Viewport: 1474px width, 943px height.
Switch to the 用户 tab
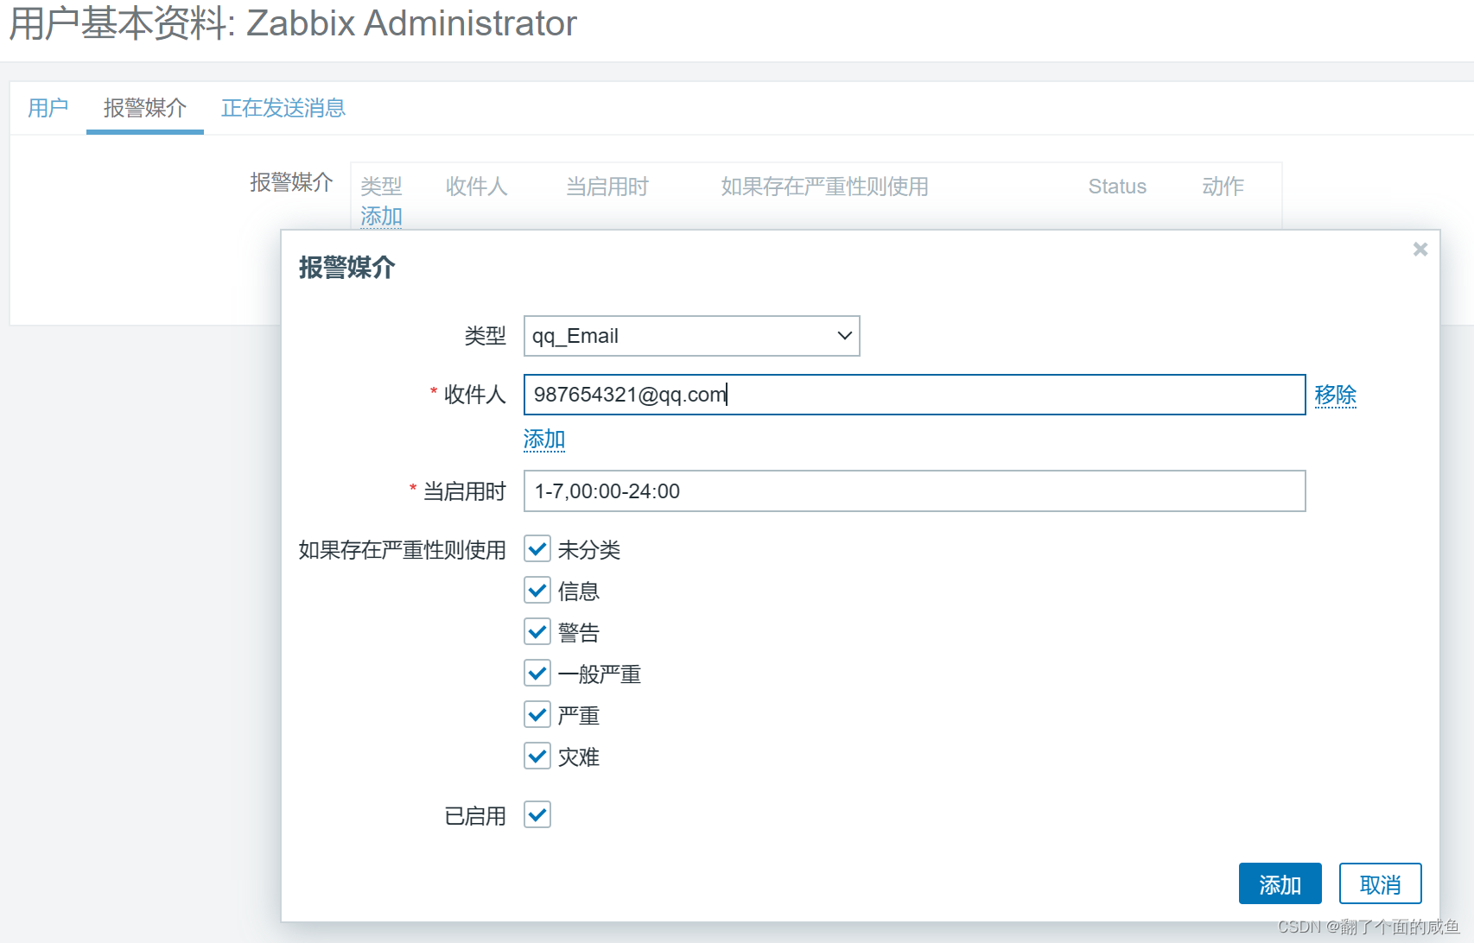[48, 108]
